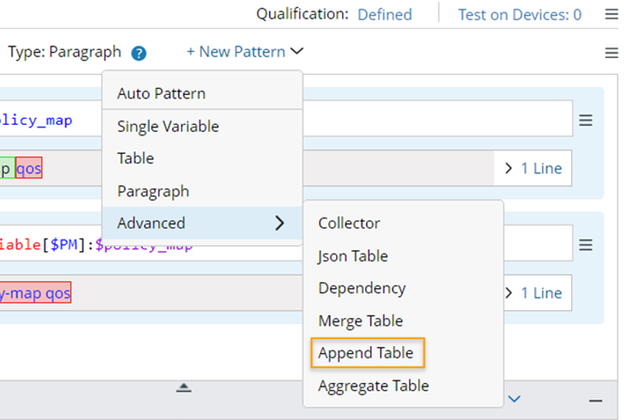Open hamburger menu in the Type: Paragraph row
The height and width of the screenshot is (420, 624).
pyautogui.click(x=612, y=53)
